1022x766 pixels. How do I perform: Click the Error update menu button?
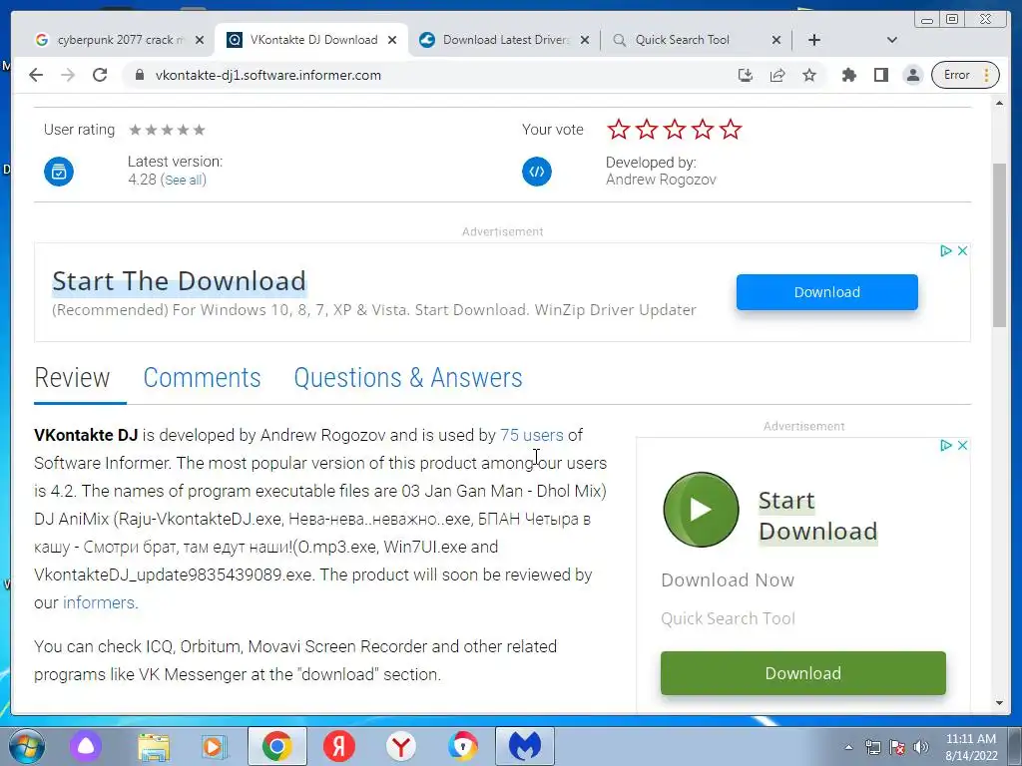pos(965,75)
